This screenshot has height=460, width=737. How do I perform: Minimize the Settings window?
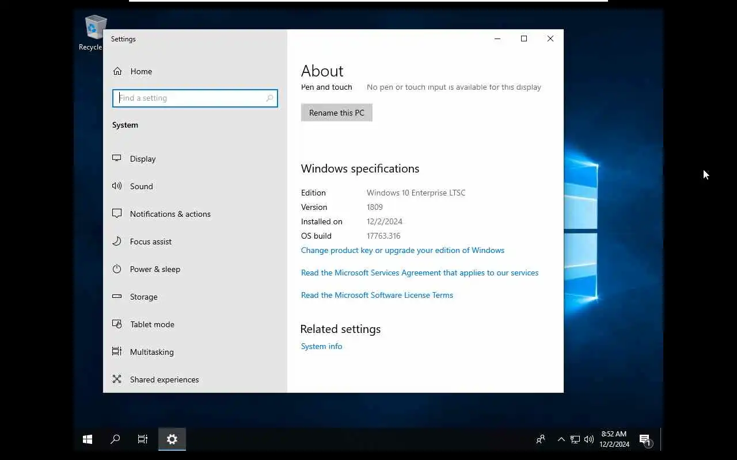(497, 39)
